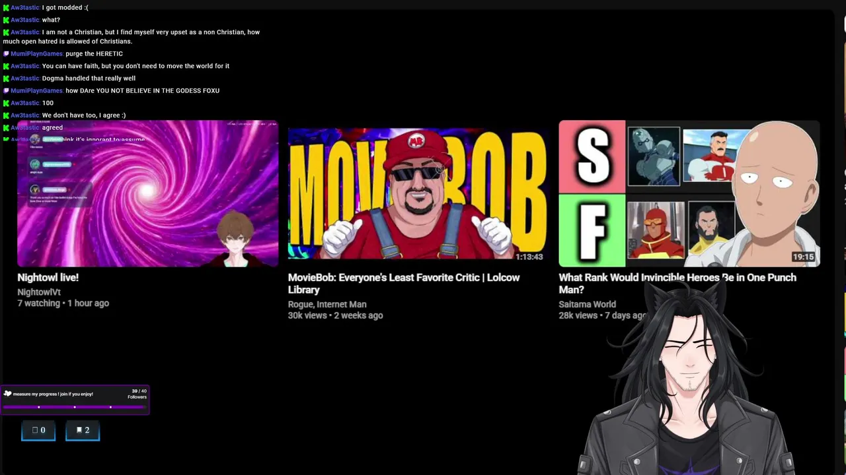Click the "28k views • 7 days ago" text
This screenshot has width=846, height=475.
[603, 315]
